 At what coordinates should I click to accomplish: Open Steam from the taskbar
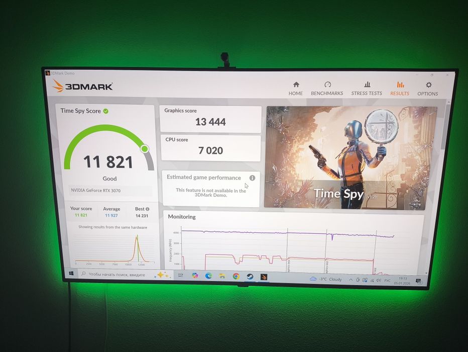[x=250, y=277]
